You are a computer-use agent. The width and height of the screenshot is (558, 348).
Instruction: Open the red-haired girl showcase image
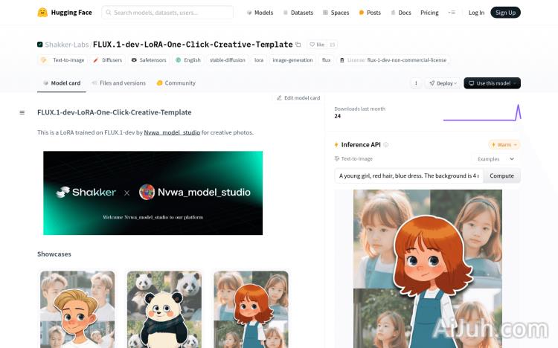(251, 309)
